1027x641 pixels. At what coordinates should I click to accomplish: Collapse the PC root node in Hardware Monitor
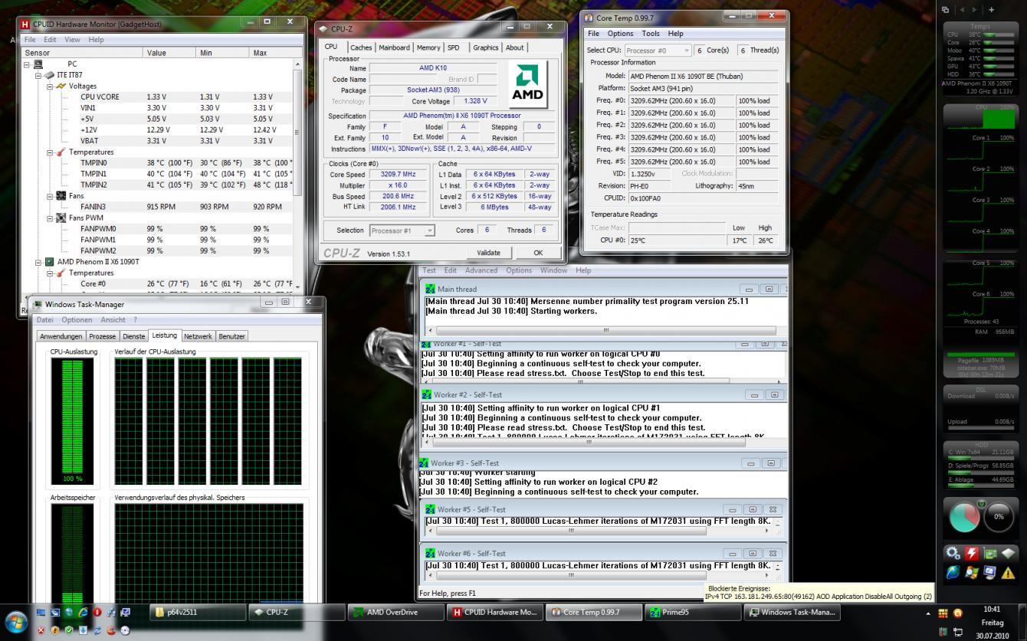pos(28,64)
